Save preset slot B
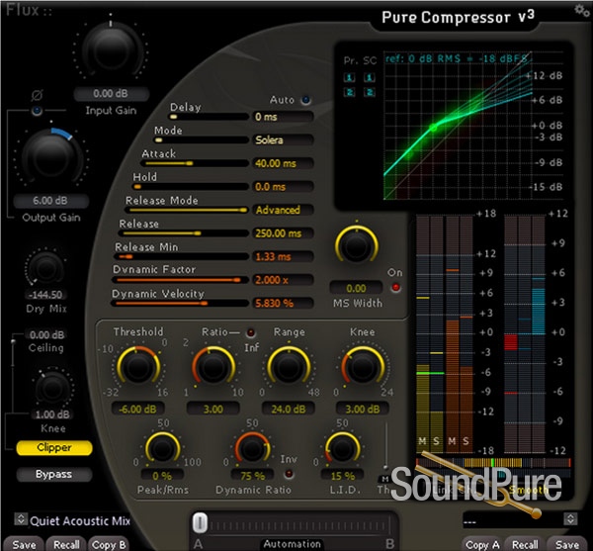The height and width of the screenshot is (551, 593). tap(566, 544)
